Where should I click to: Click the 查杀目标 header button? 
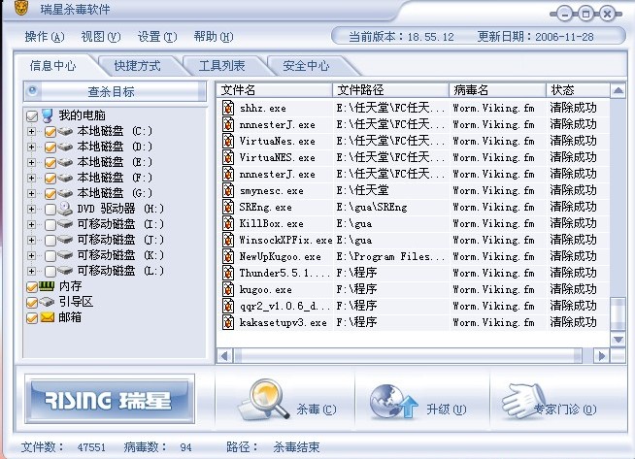point(115,91)
